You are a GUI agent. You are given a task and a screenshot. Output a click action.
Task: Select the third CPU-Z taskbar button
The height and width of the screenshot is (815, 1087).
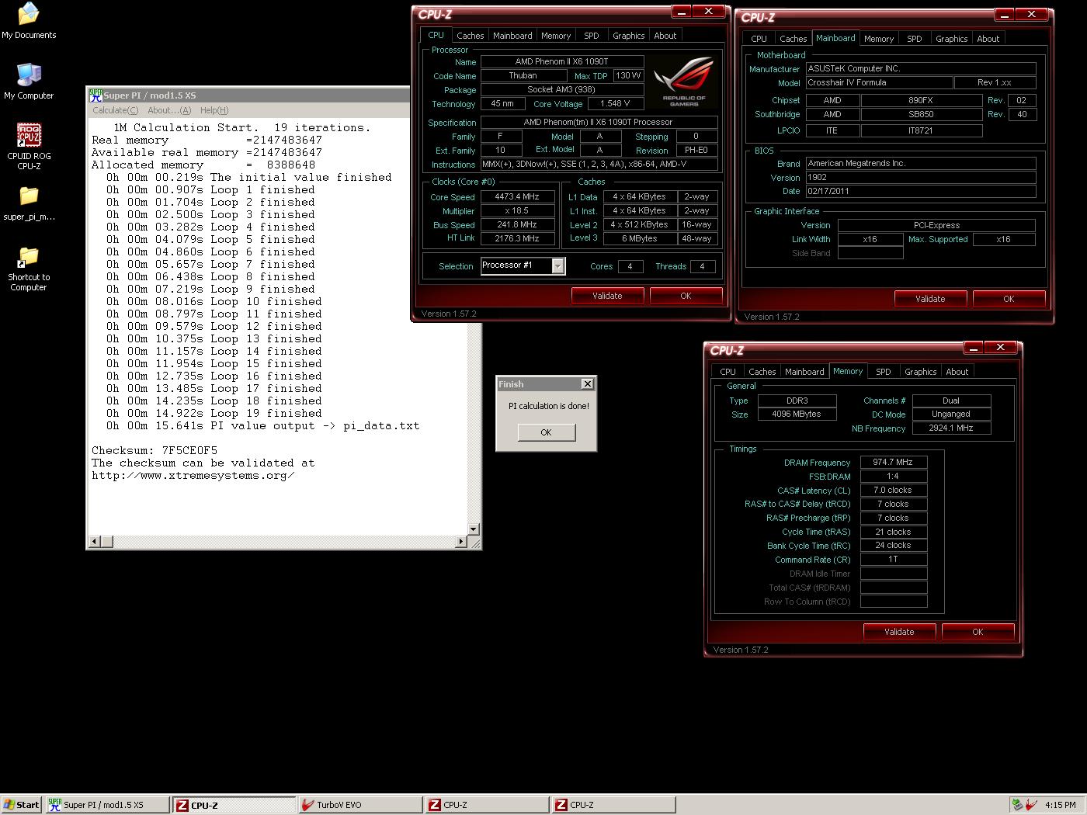(x=613, y=805)
